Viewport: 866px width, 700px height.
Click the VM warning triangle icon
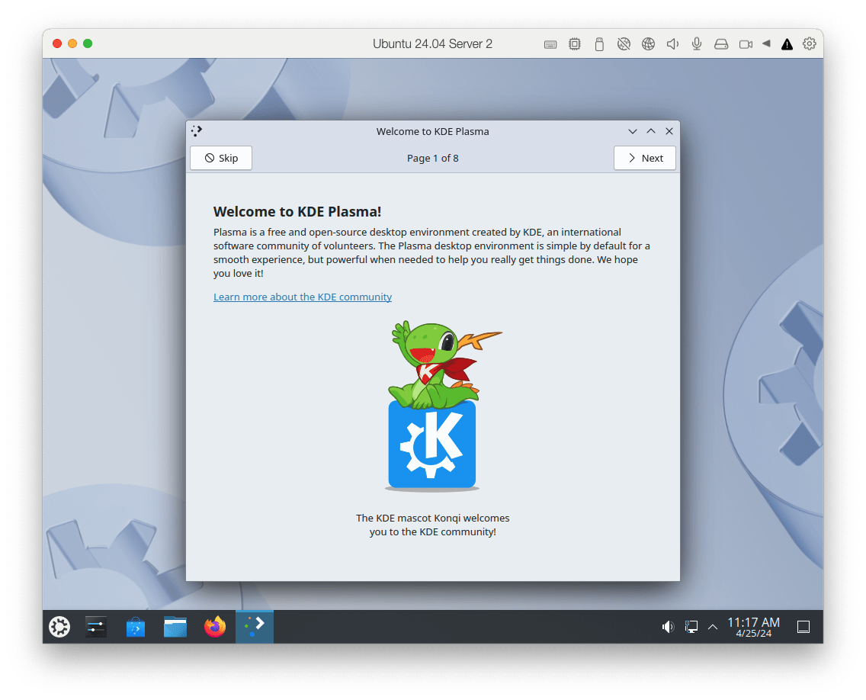(x=787, y=44)
